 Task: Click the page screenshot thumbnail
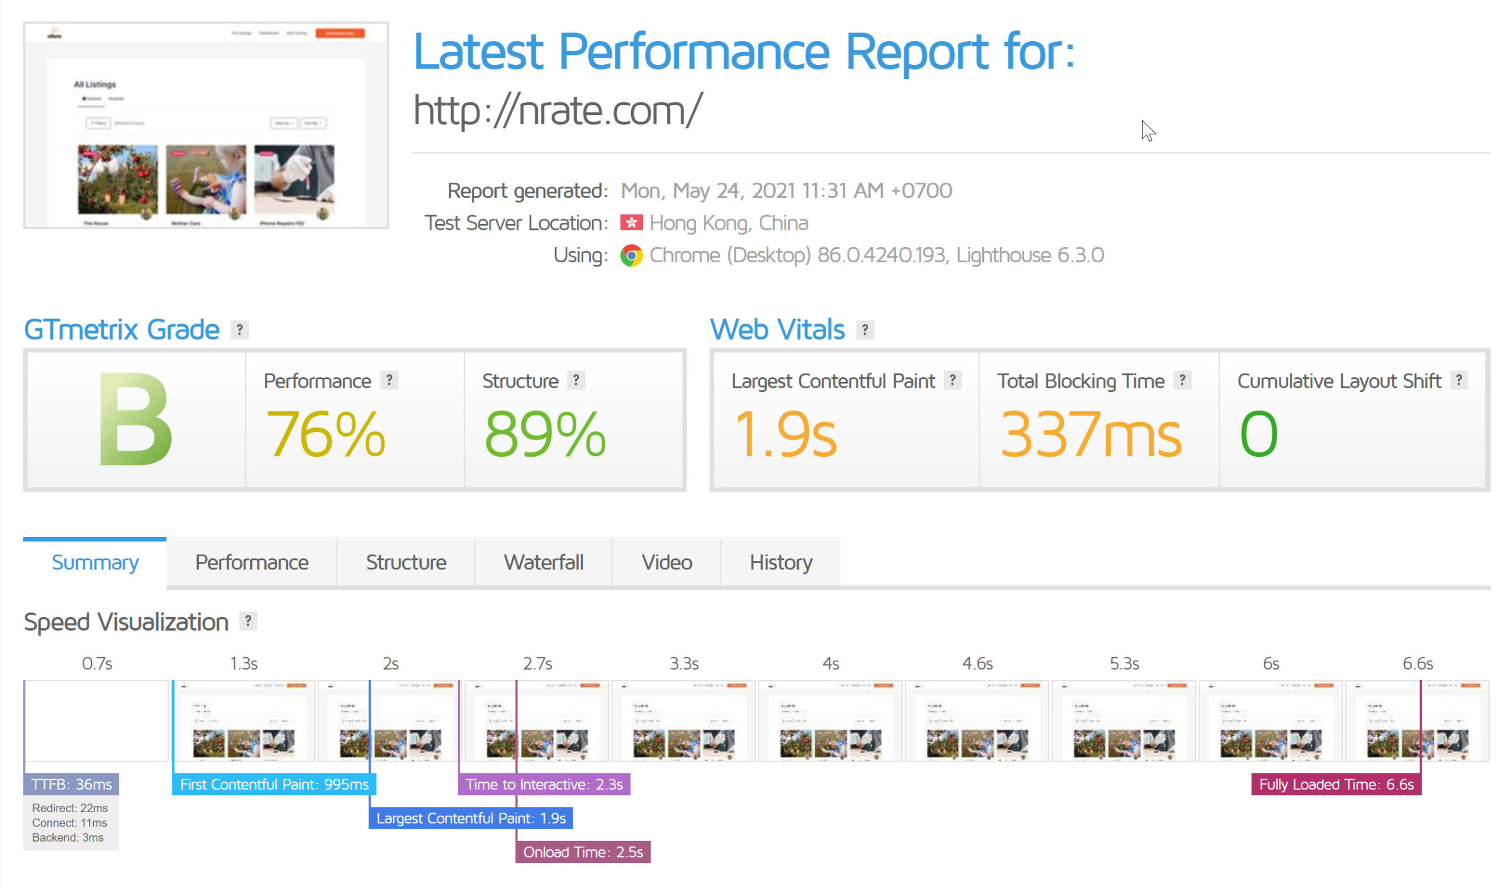206,126
